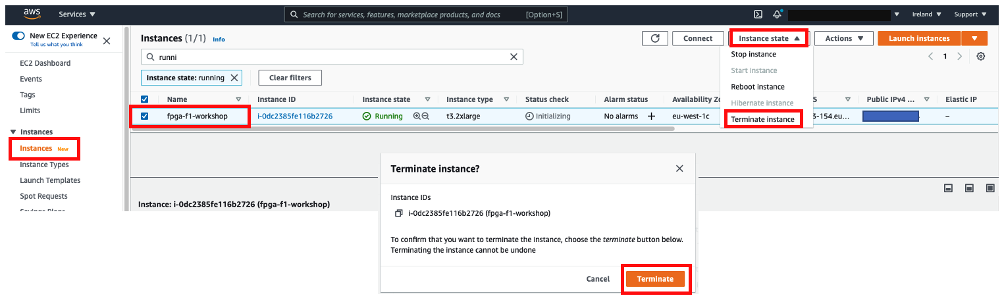Screen dimensions: 1004x304
Task: Close the Terminate instance dialog
Action: pos(679,169)
